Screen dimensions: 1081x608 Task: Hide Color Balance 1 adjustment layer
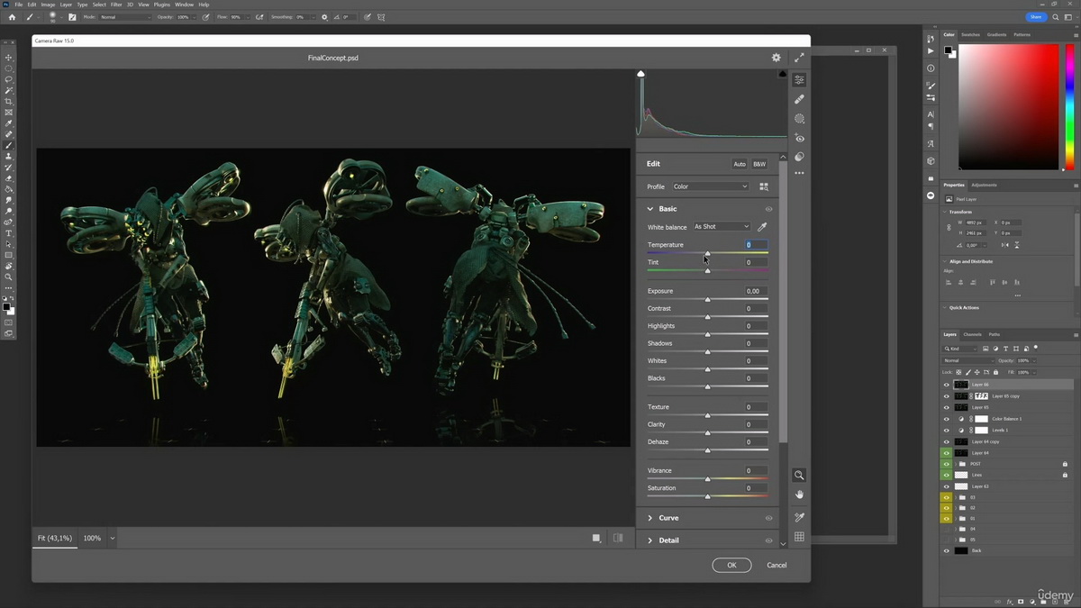coord(946,419)
